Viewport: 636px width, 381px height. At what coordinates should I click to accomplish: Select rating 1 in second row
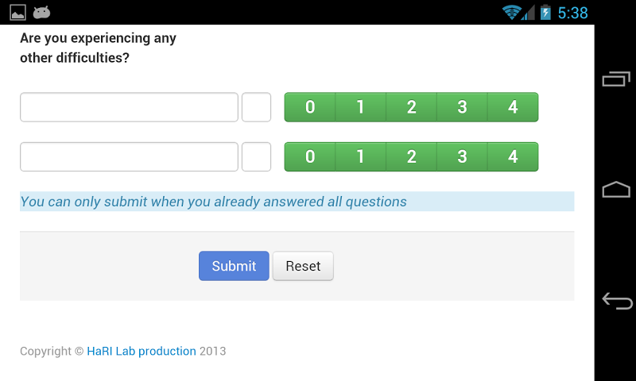(x=360, y=157)
